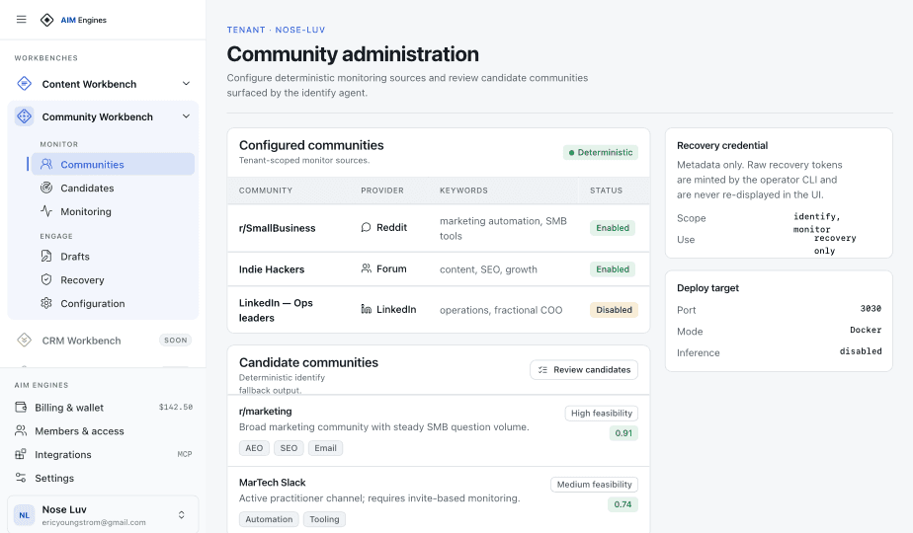Click the 0.91 score for r/marketing
The height and width of the screenshot is (533, 913).
(x=623, y=433)
